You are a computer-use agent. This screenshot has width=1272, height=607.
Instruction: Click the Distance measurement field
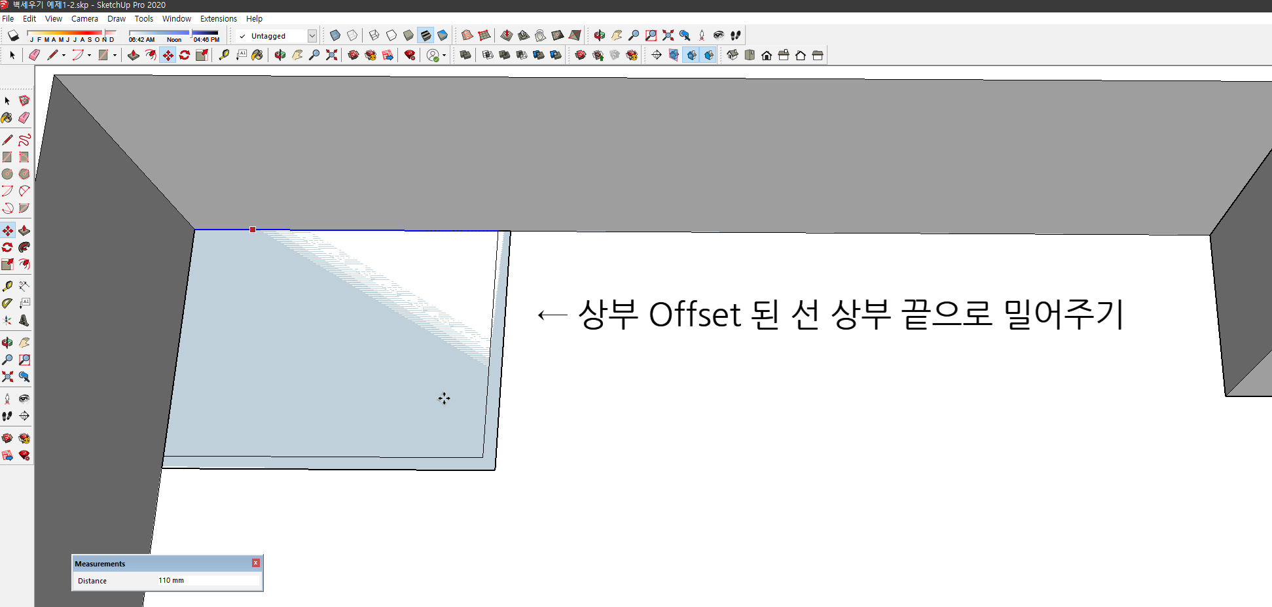[x=208, y=580]
